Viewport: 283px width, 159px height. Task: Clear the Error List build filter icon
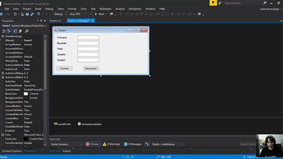[147, 144]
